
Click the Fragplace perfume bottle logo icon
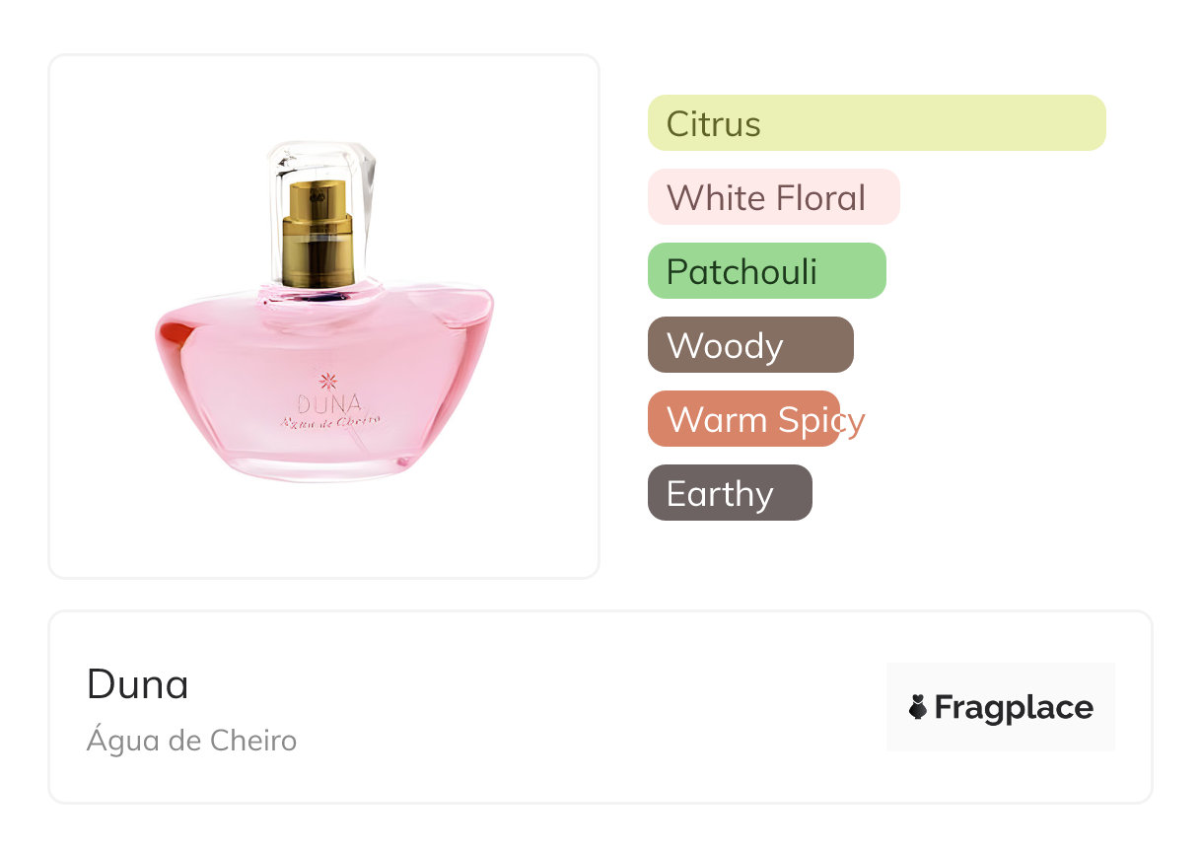tap(918, 707)
